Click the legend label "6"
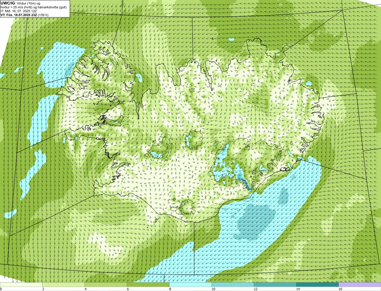The width and height of the screenshot is (381, 291). click(x=128, y=289)
